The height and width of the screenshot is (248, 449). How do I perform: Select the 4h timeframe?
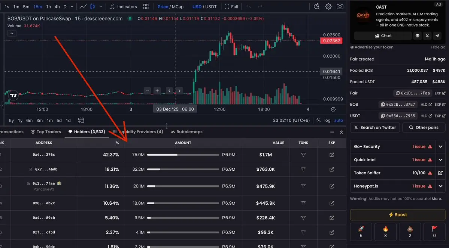pyautogui.click(x=57, y=7)
